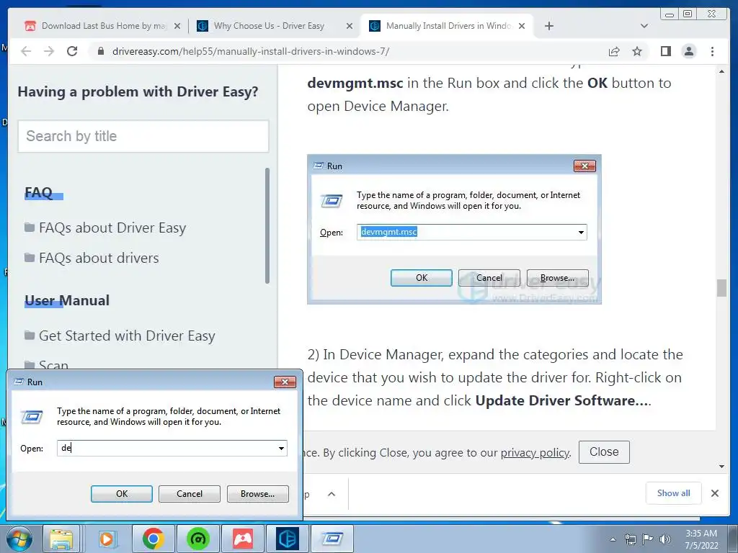Click OK in the Run dialog
Viewport: 738px width, 553px height.
point(121,494)
